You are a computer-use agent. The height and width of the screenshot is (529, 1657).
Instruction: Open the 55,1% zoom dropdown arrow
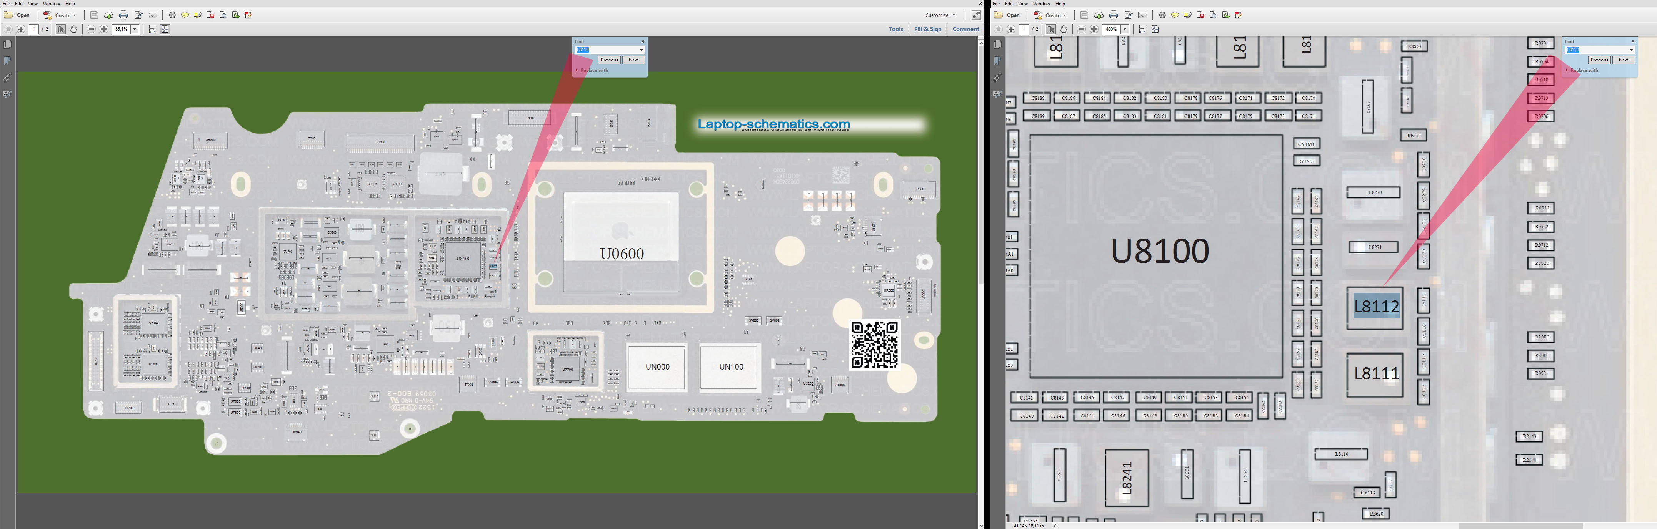(x=135, y=29)
